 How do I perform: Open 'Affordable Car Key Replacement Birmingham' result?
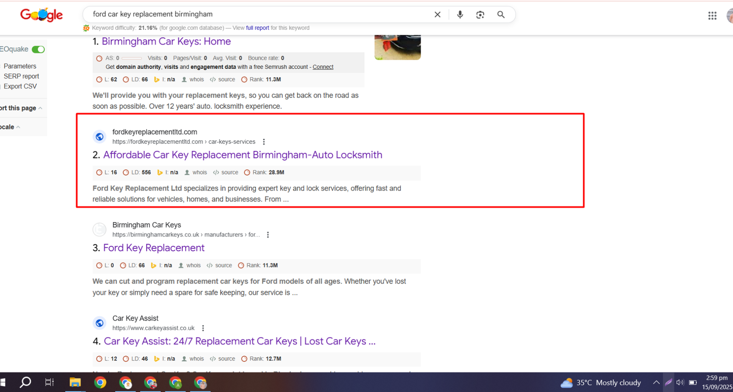click(x=242, y=155)
